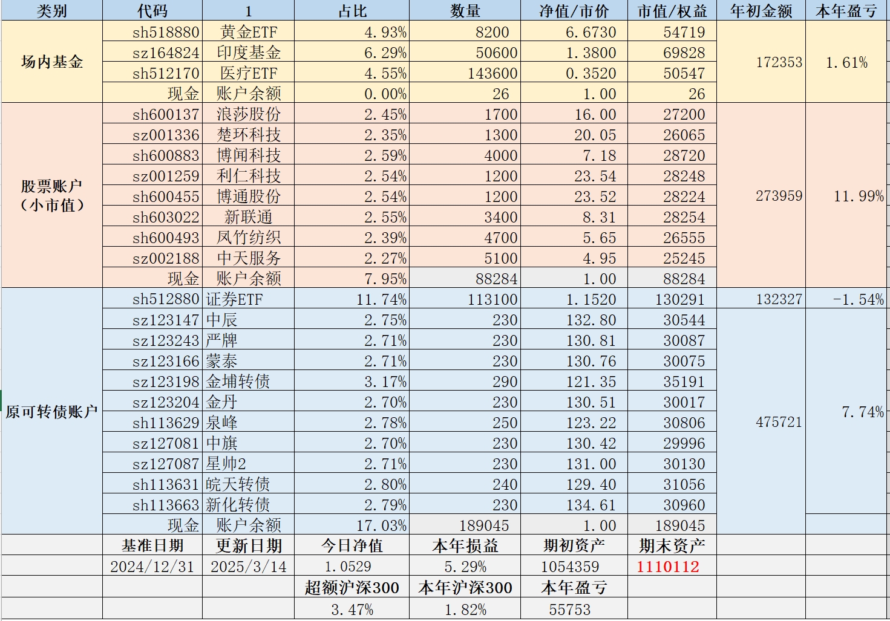Image resolution: width=890 pixels, height=621 pixels.
Task: Click the 年初金额 value 132327
Action: 761,299
